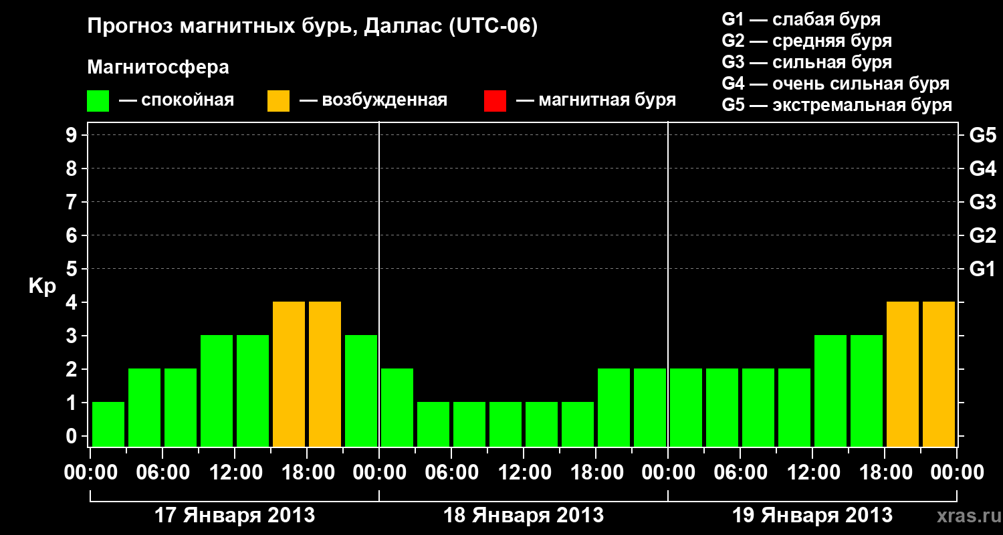
Task: Click the 'G3 — сильная буря' legend line
Action: click(x=807, y=62)
